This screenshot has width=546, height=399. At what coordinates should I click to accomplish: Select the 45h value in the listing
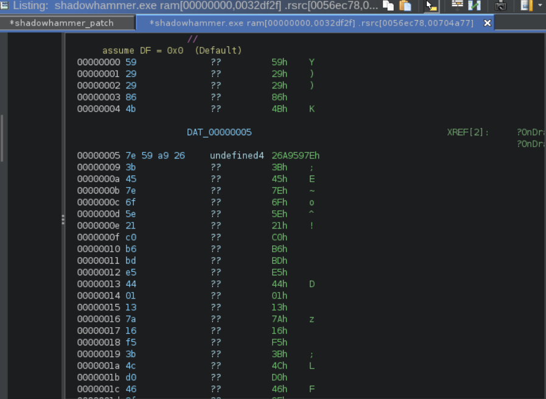click(279, 179)
